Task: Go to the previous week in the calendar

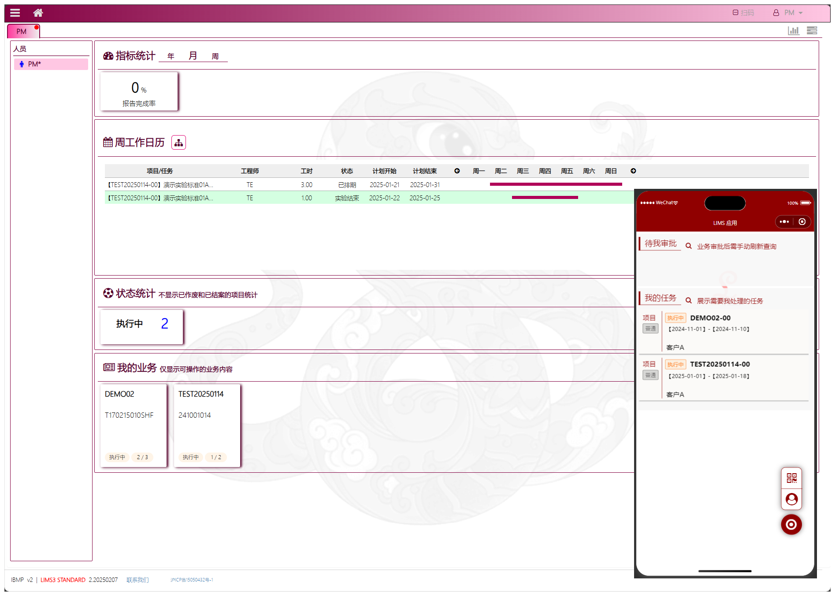Action: click(457, 171)
